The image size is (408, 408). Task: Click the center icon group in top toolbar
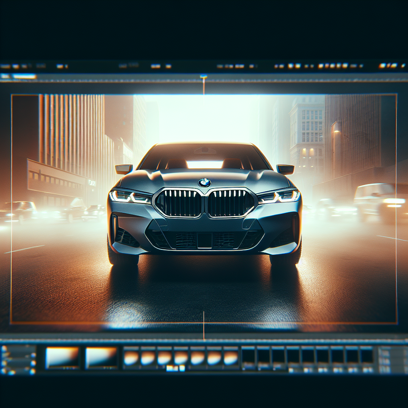click(161, 66)
